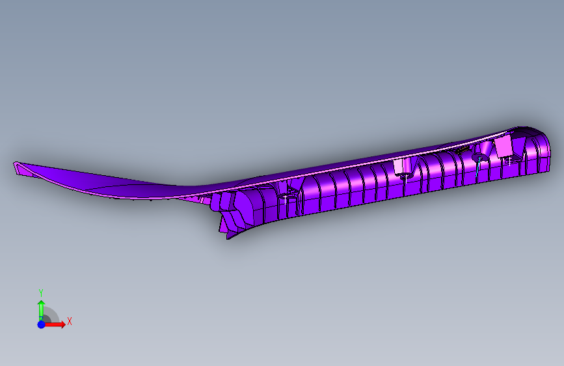Click the green Y axis arrow of triad

tap(41, 310)
